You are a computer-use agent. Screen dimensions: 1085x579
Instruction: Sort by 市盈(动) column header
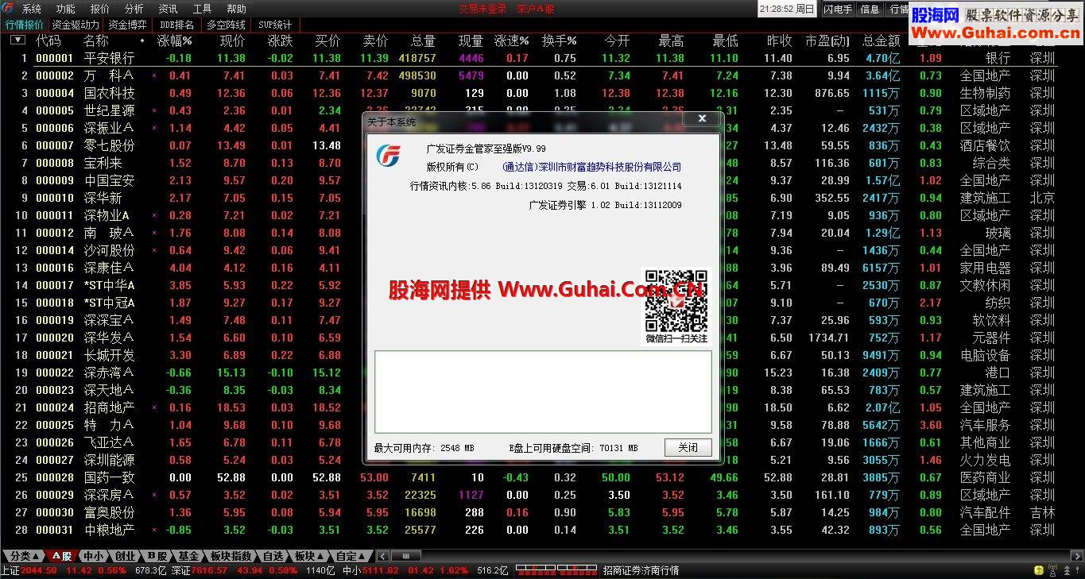click(x=827, y=41)
